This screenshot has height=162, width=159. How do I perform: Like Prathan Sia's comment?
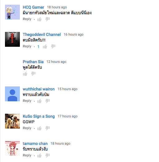pyautogui.click(x=25, y=74)
